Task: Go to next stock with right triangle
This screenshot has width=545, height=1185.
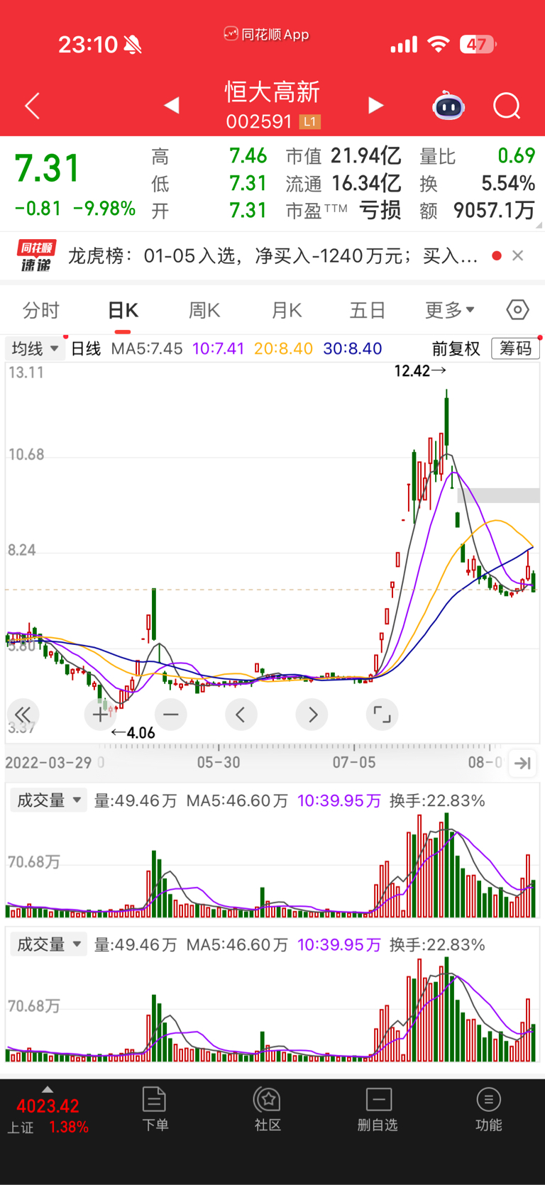Action: coord(376,106)
